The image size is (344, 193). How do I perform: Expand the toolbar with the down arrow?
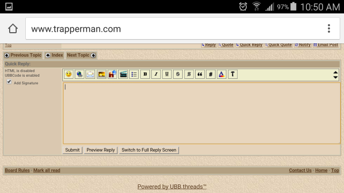click(335, 77)
